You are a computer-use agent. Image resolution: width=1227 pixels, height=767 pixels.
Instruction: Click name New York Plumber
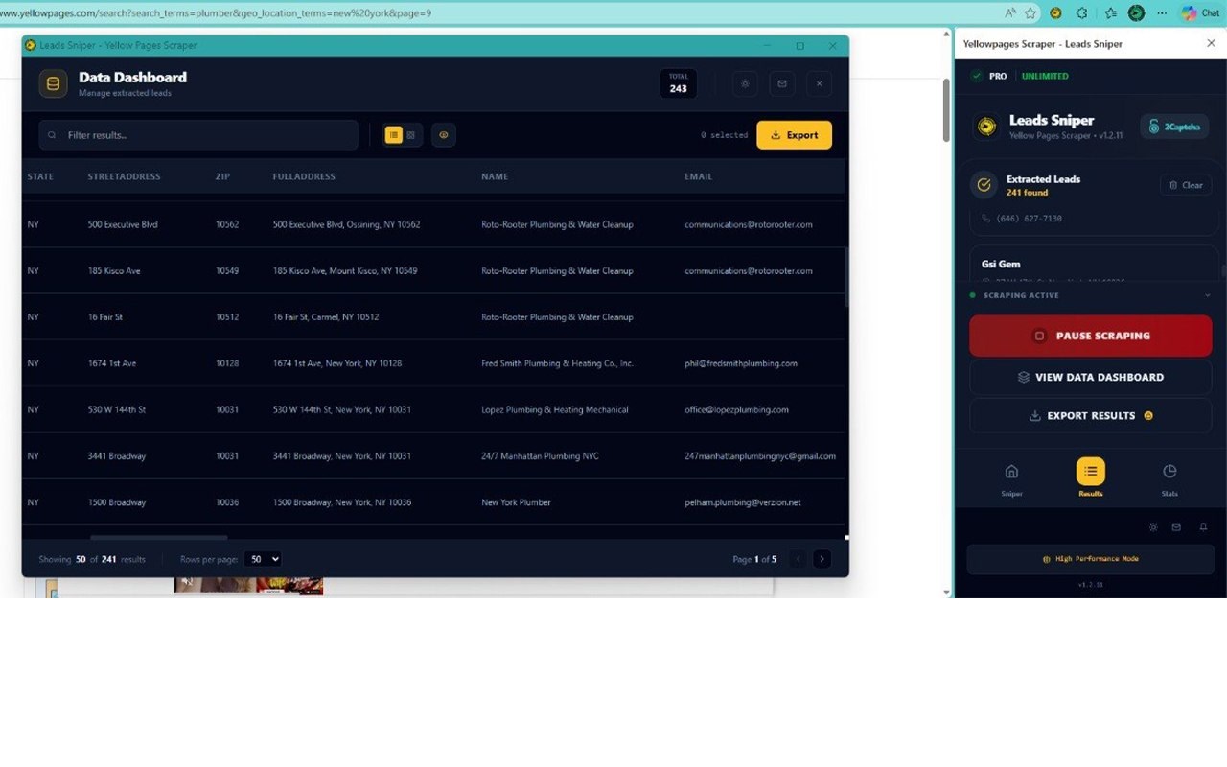[x=516, y=502]
